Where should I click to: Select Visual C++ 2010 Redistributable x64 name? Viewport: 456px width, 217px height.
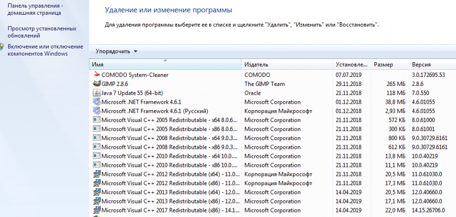pyautogui.click(x=170, y=156)
